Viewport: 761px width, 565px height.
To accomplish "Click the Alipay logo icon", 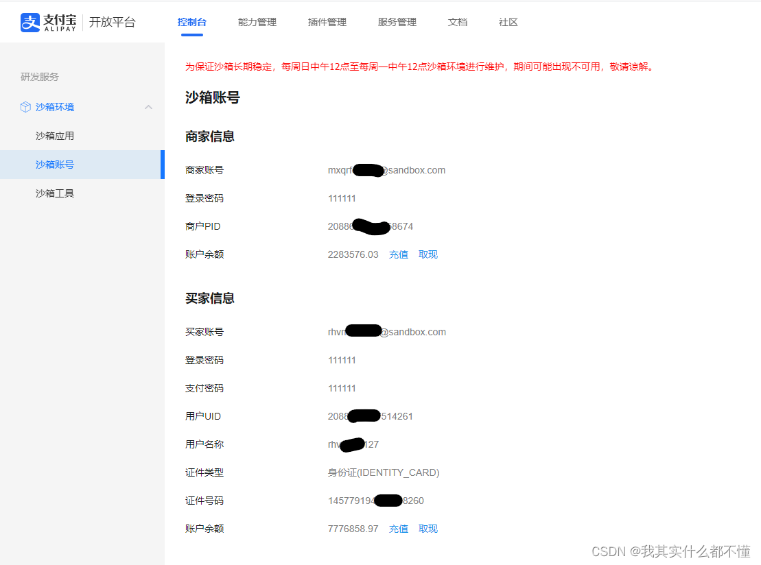I will point(30,23).
